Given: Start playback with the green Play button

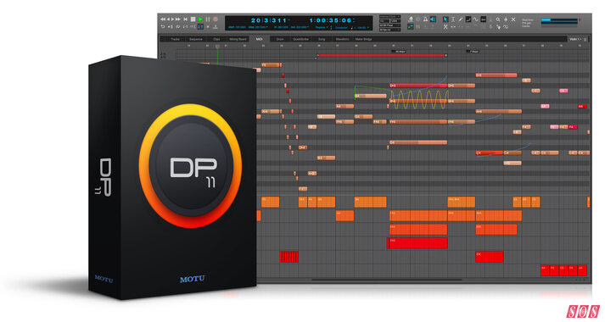Looking at the screenshot, I should point(200,19).
